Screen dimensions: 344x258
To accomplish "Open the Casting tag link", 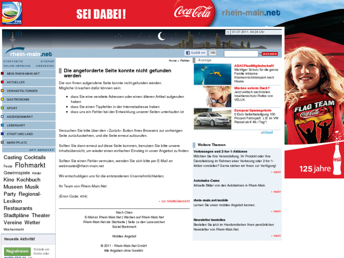I will 12,158.
